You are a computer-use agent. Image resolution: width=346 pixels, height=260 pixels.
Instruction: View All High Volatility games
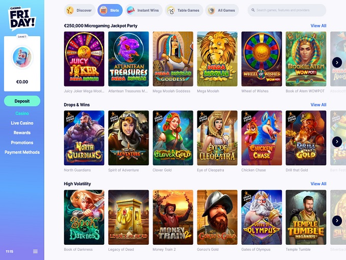tap(319, 184)
